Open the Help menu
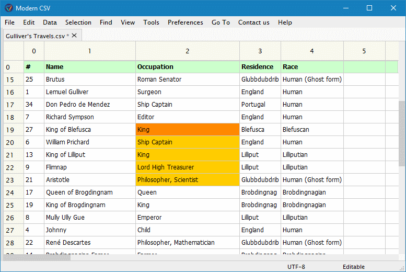 coord(285,22)
